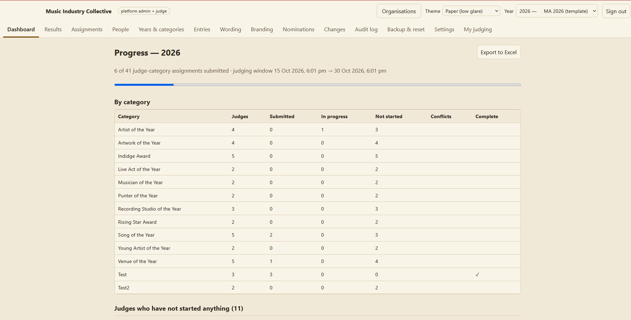Image resolution: width=631 pixels, height=320 pixels.
Task: Open the Settings tab
Action: pyautogui.click(x=444, y=30)
